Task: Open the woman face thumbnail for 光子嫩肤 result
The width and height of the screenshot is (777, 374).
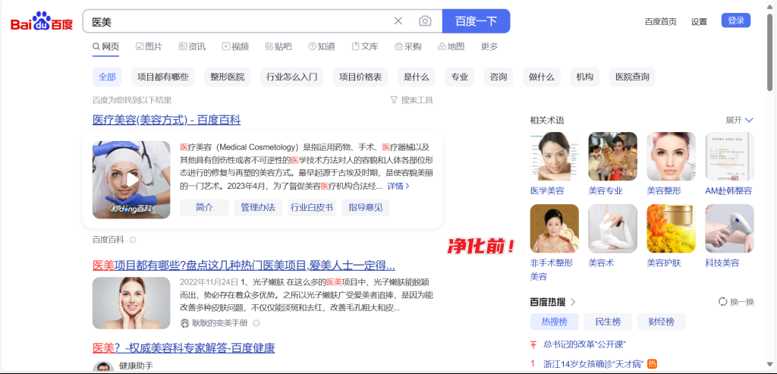Action: pos(131,303)
